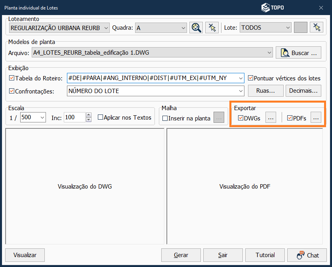
Task: Click Buscar to browse for template file
Action: click(298, 52)
